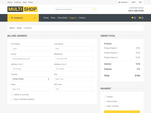Open the EN language dropdown

click(141, 2)
